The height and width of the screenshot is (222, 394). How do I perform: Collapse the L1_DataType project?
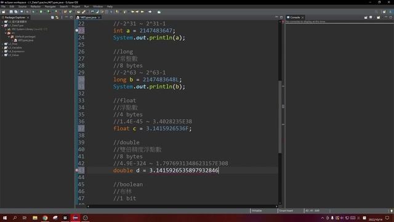(x=2, y=25)
